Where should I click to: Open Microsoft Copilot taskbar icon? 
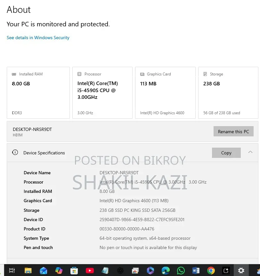point(59,270)
